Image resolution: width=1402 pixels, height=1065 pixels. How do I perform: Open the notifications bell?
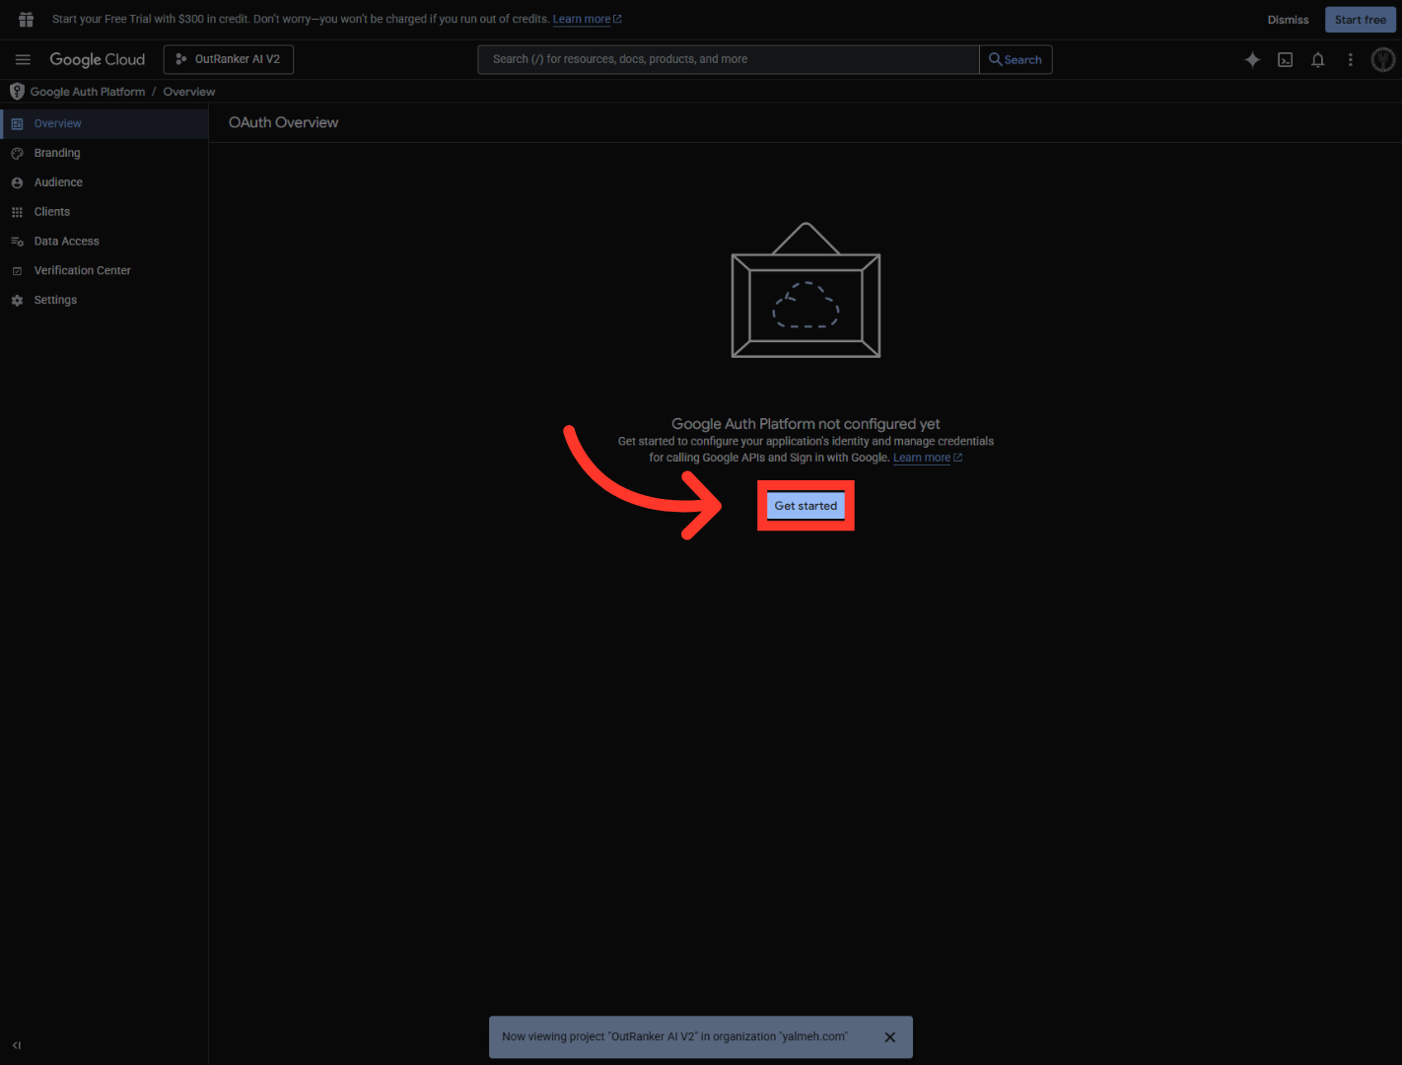(1317, 59)
